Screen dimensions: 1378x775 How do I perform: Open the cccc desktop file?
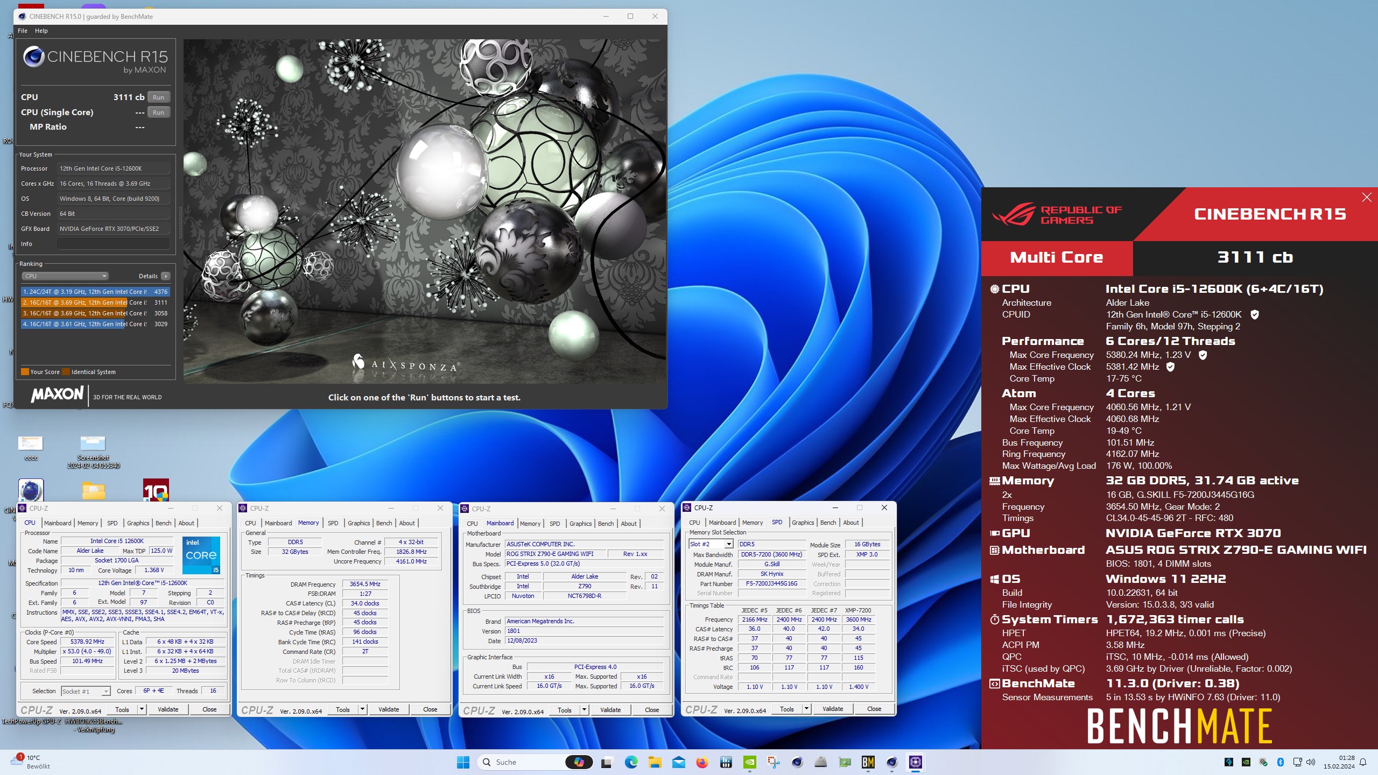pyautogui.click(x=31, y=448)
